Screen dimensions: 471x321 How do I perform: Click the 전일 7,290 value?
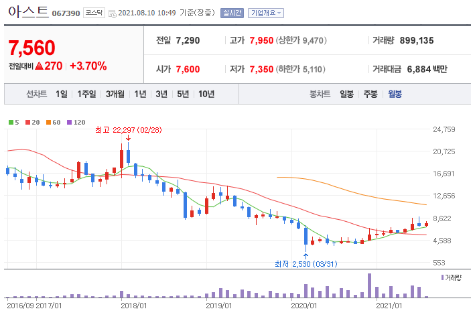tap(188, 40)
